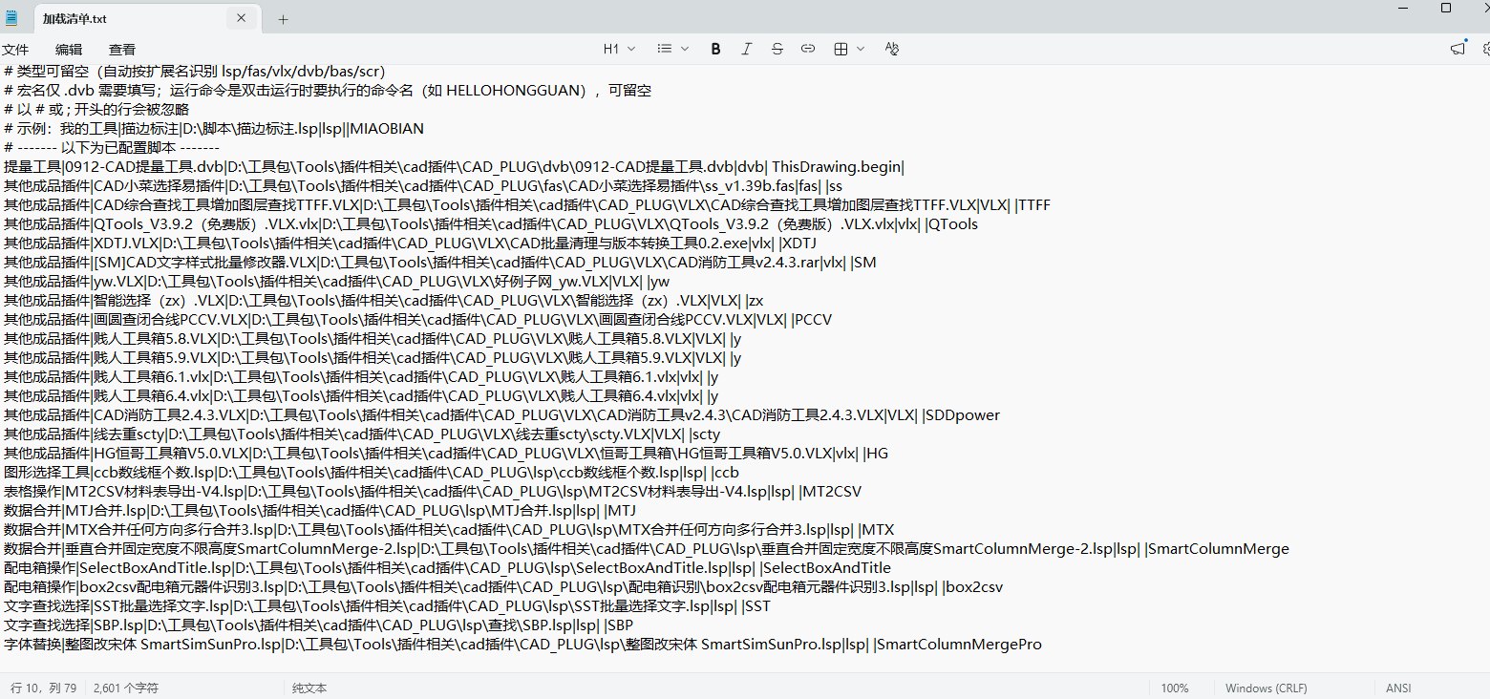Open the H1 heading dropdown

(x=617, y=49)
